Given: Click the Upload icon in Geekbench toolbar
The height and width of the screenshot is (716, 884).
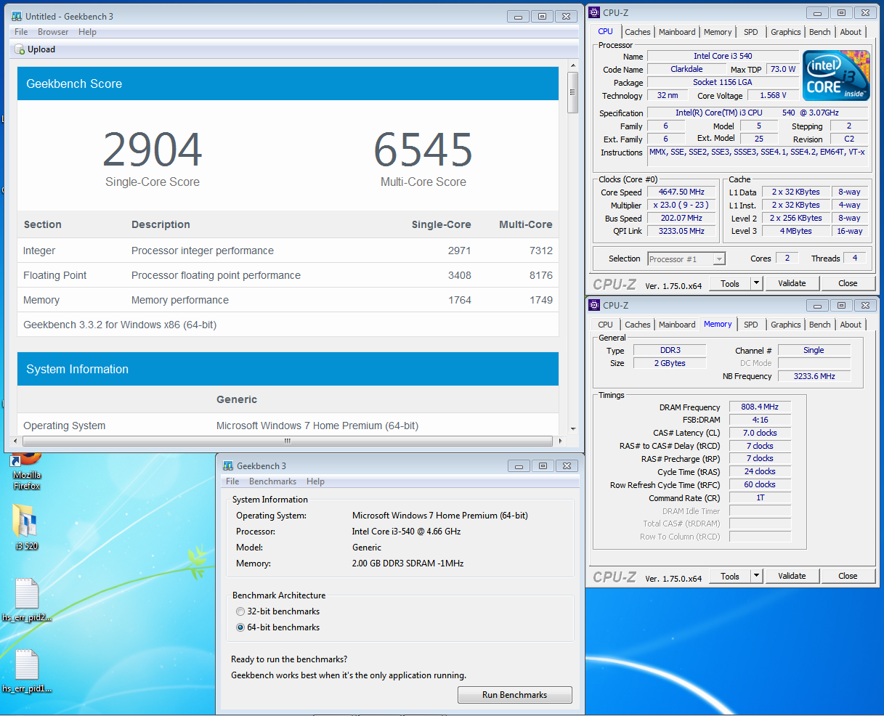Looking at the screenshot, I should (20, 49).
